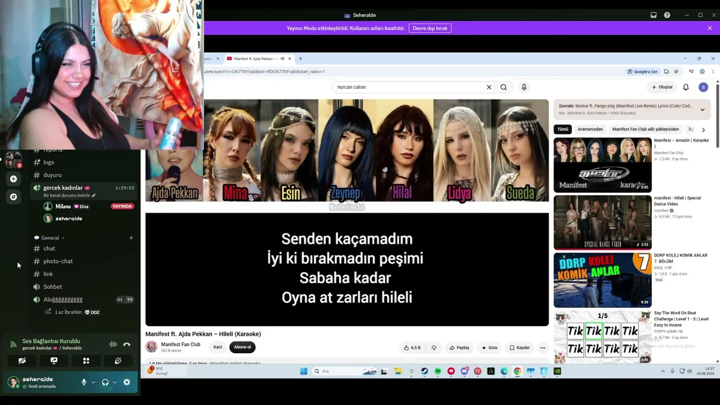
Task: Select the Tümü filter chip
Action: tap(562, 129)
